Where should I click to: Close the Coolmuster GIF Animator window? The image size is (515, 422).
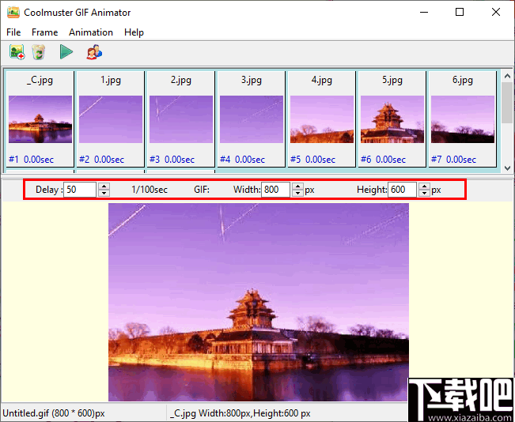click(496, 13)
